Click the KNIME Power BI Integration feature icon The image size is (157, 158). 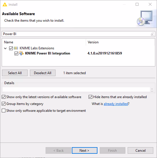pyautogui.click(x=21, y=53)
